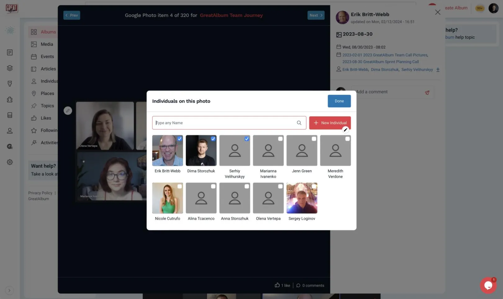Image resolution: width=503 pixels, height=299 pixels.
Task: Expand the left sidebar arrow
Action: click(9, 290)
